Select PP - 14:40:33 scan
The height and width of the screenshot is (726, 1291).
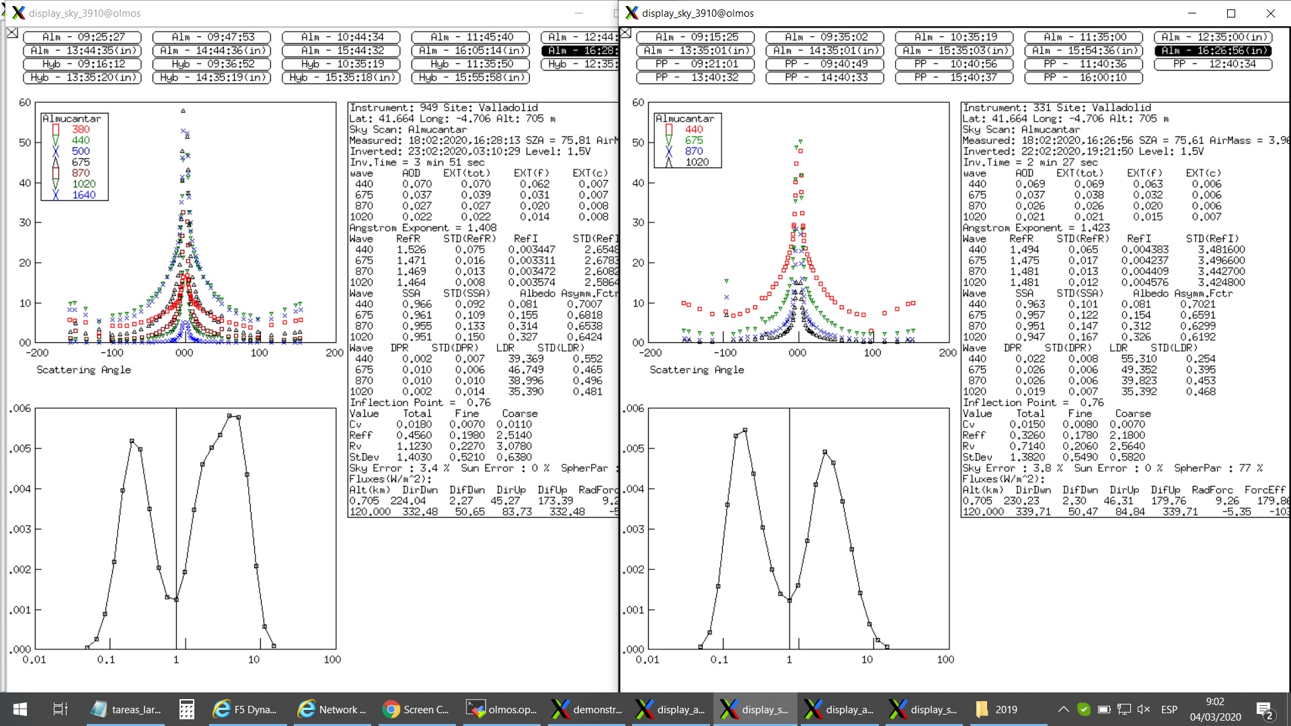point(825,77)
